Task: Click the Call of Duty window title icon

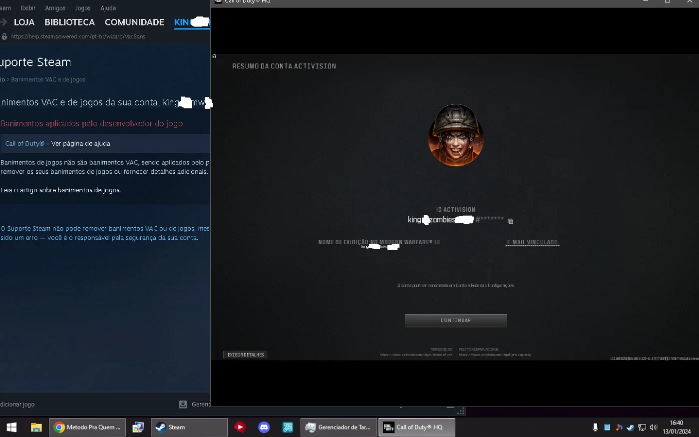Action: coord(218,1)
